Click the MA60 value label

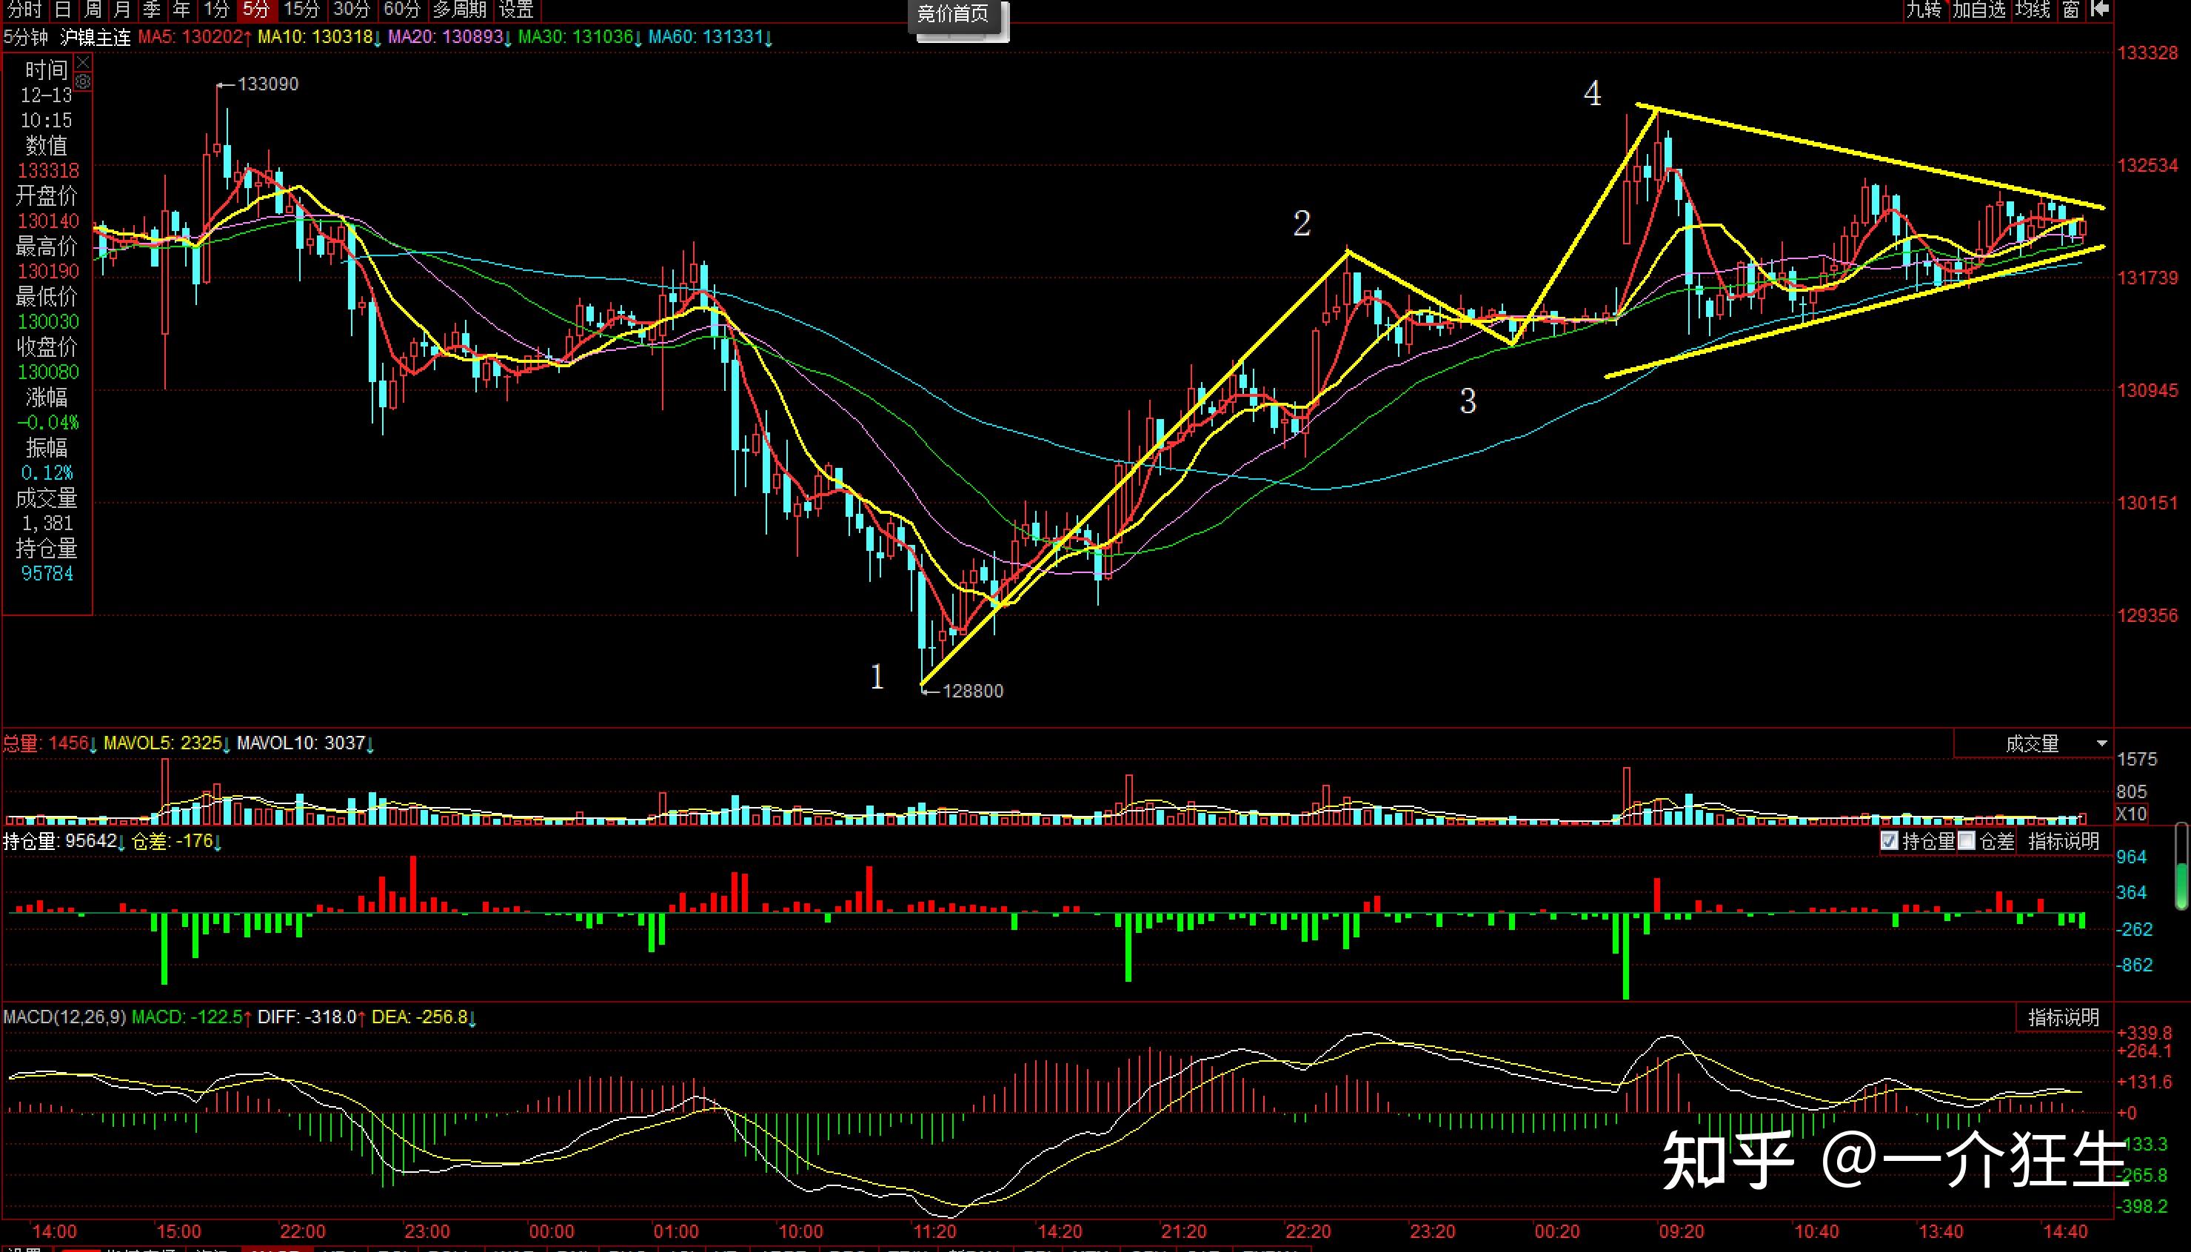(711, 37)
